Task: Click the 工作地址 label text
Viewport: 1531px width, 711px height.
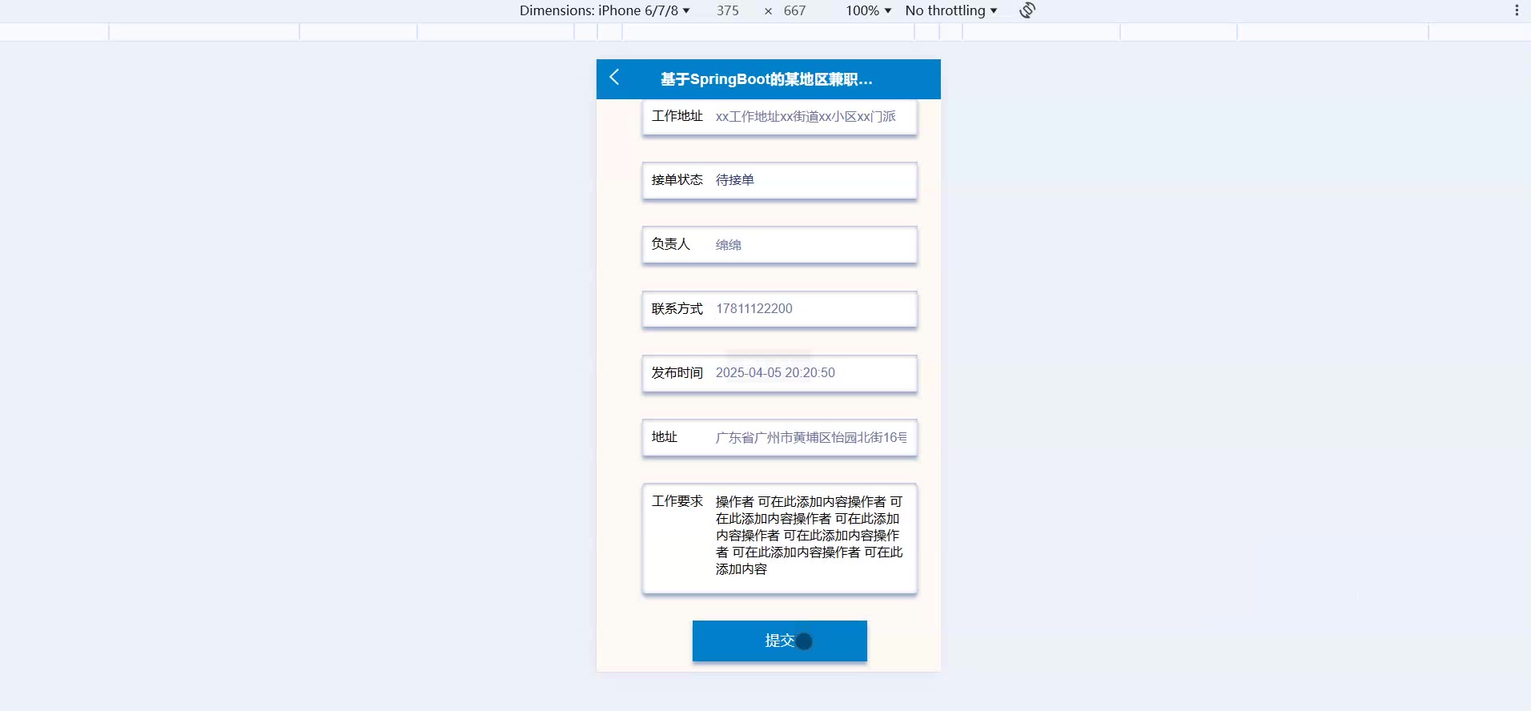Action: click(677, 116)
